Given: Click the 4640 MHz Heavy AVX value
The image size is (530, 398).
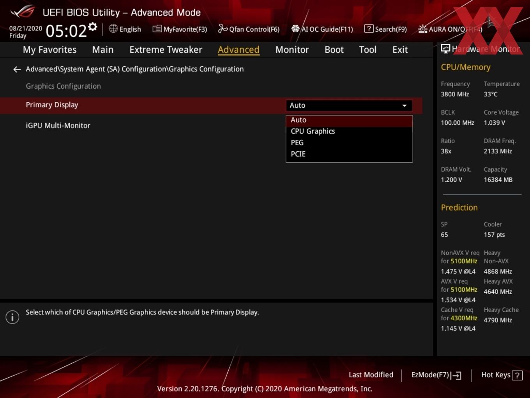Looking at the screenshot, I should 498,292.
